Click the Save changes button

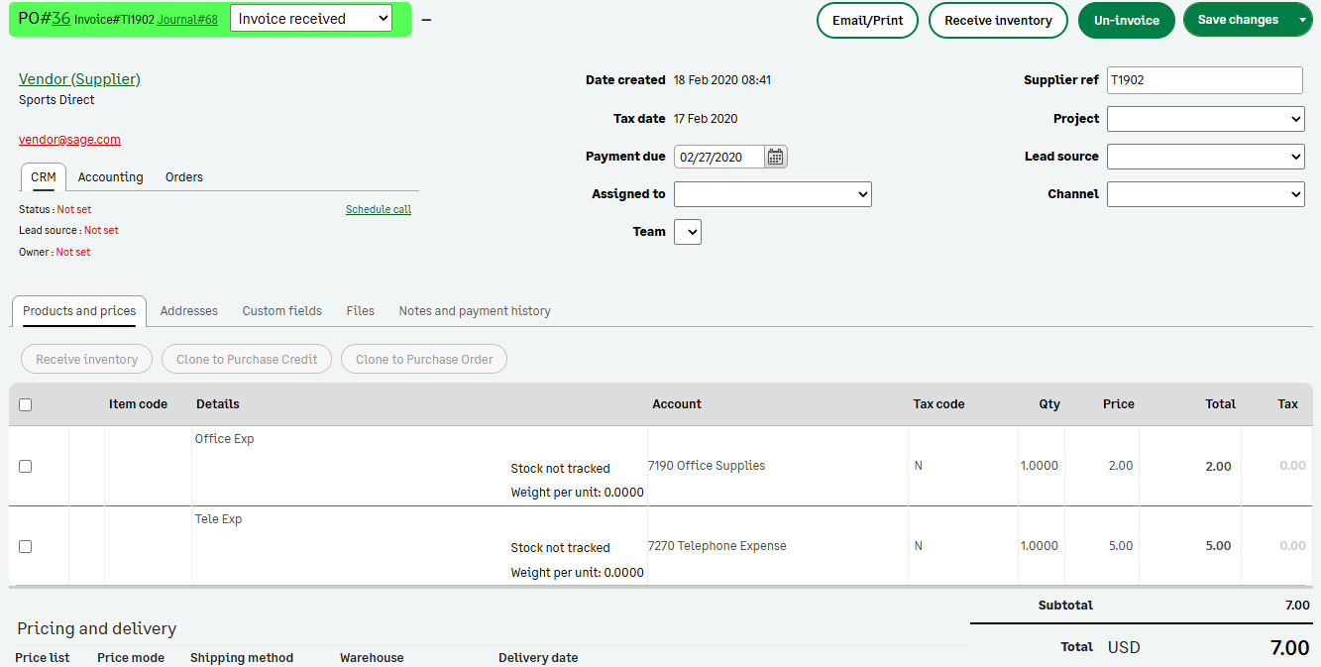1239,20
